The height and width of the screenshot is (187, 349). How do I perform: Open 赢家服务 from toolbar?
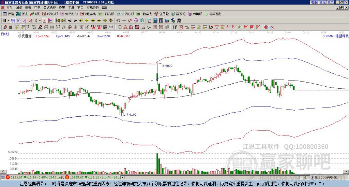(x=213, y=14)
